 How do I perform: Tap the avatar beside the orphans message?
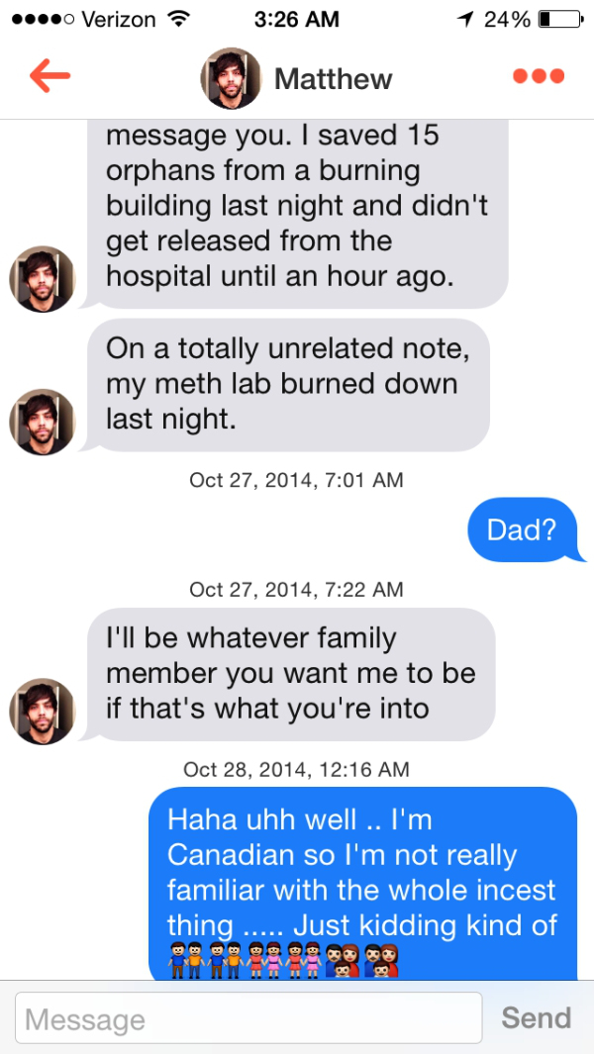click(x=43, y=279)
